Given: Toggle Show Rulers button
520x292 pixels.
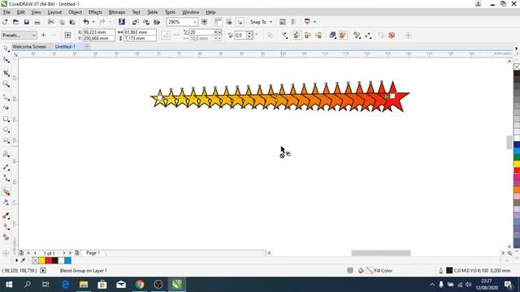Looking at the screenshot, I should 218,22.
